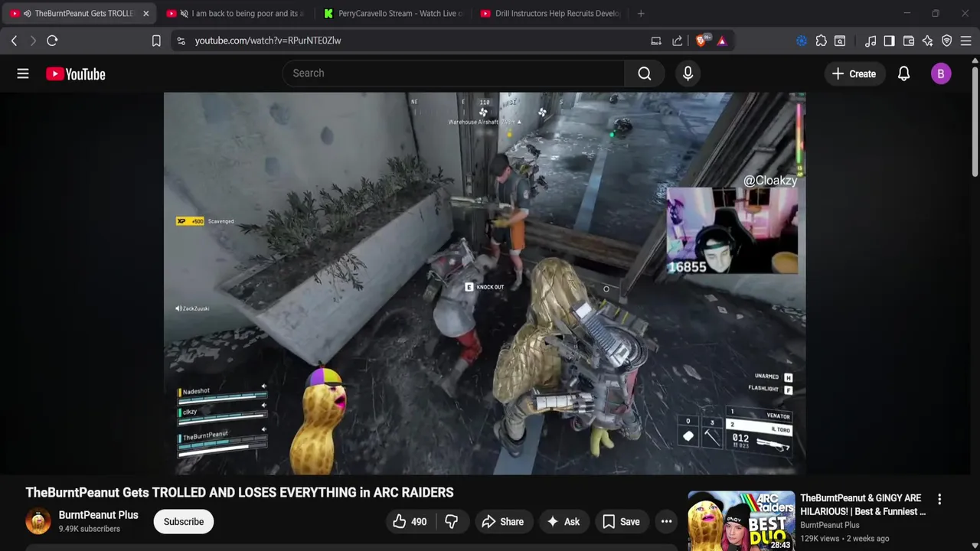Image resolution: width=980 pixels, height=551 pixels.
Task: Like this video
Action: coord(410,522)
